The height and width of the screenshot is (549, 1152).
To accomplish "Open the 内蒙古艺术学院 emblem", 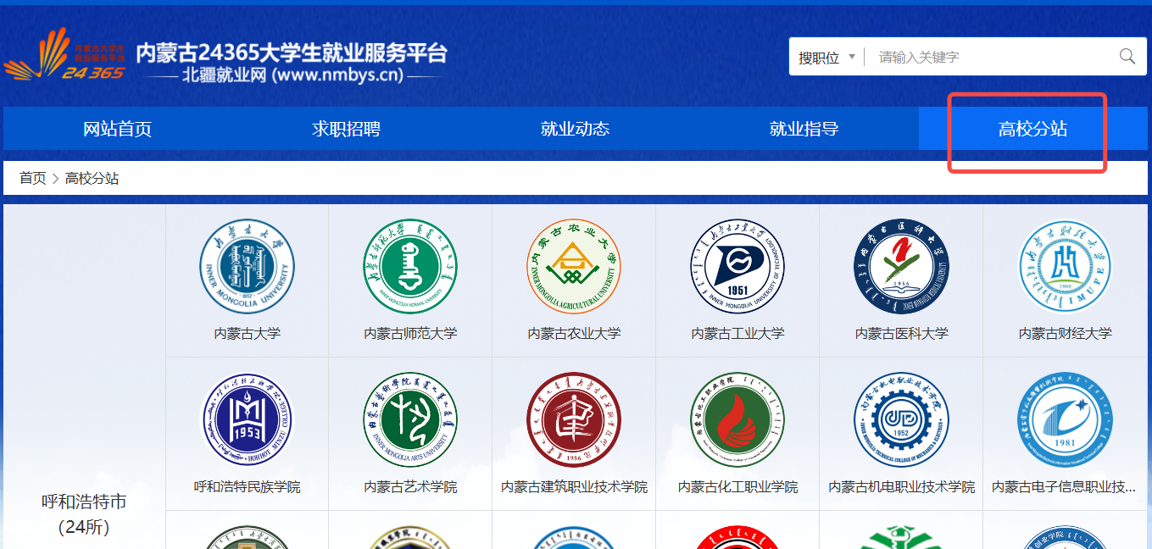I will pos(410,420).
